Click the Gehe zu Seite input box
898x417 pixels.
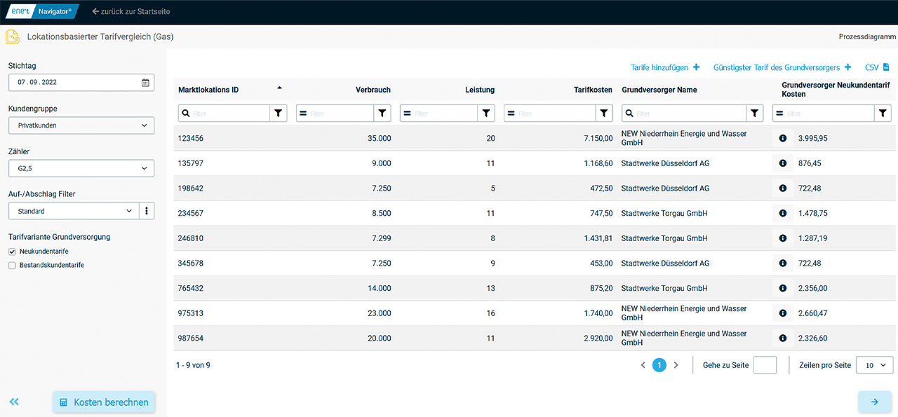click(764, 365)
